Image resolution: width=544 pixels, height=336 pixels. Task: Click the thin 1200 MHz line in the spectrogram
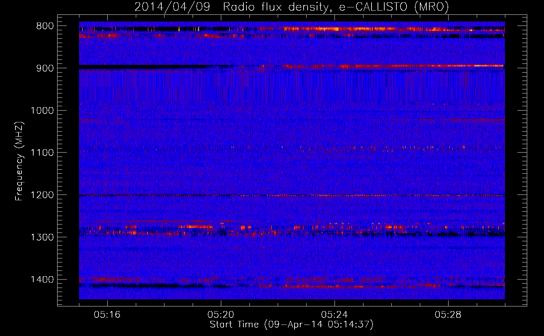[292, 195]
